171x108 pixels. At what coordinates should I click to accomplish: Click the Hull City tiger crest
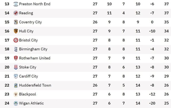(16, 31)
